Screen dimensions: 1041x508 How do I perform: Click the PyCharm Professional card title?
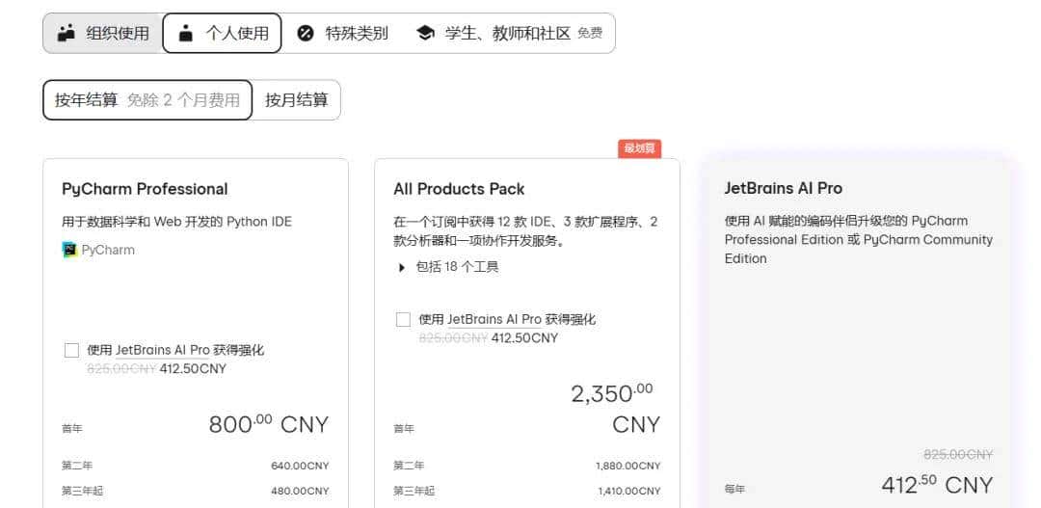[145, 189]
